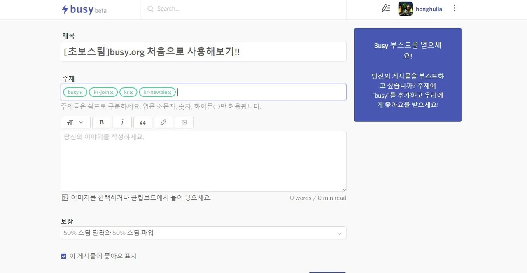Click the 보상 reward section label
The width and height of the screenshot is (527, 273).
tap(68, 221)
